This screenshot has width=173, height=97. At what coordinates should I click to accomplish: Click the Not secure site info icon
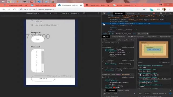point(21,9)
